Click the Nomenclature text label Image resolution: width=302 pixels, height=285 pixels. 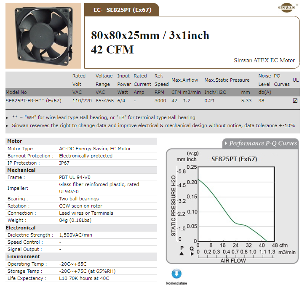[x=177, y=283]
